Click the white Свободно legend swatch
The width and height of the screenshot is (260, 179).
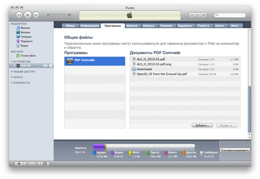click(201, 153)
